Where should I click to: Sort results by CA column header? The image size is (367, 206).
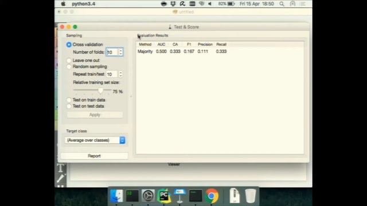[x=175, y=45]
